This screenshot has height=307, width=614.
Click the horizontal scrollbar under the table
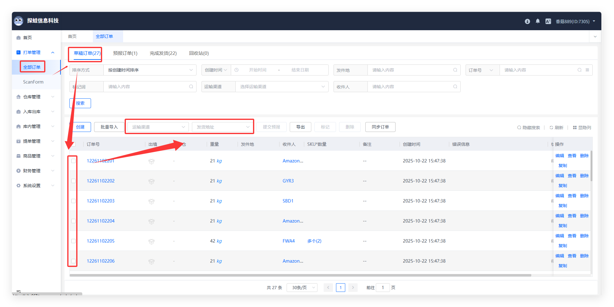pos(300,275)
